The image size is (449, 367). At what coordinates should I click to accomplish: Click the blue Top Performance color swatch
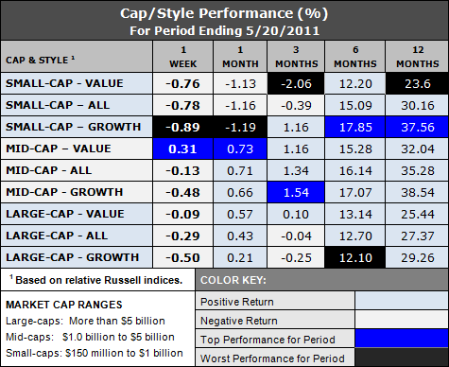tap(402, 339)
